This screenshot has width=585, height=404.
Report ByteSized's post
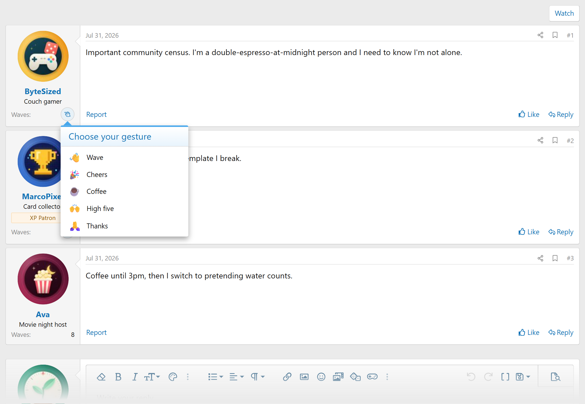point(96,114)
